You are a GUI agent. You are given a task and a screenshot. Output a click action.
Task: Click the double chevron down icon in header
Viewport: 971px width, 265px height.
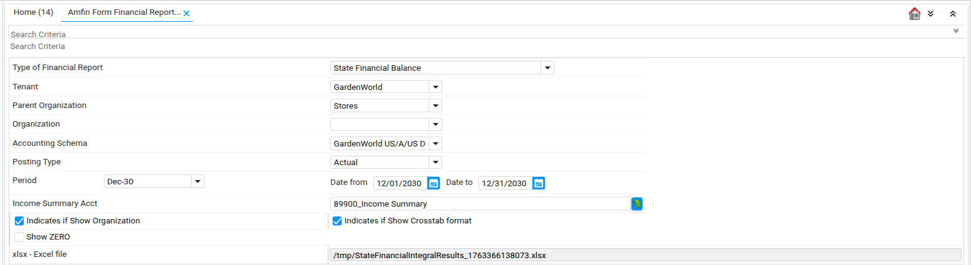931,14
